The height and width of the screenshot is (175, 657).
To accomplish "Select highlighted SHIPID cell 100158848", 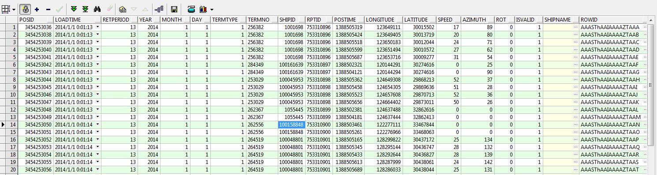I will 291,125.
